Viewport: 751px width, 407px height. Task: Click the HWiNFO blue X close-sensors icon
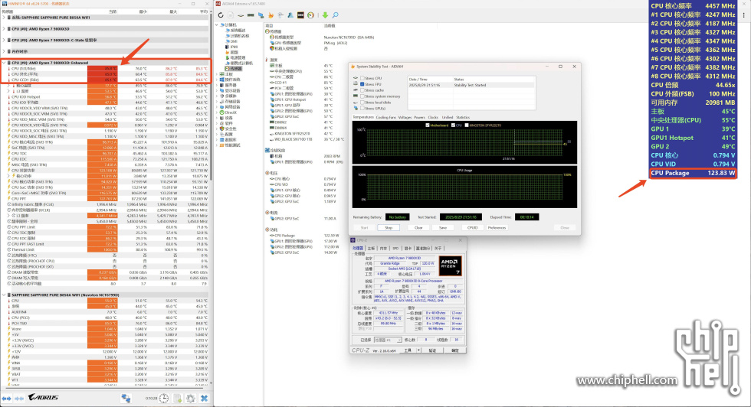click(x=205, y=399)
